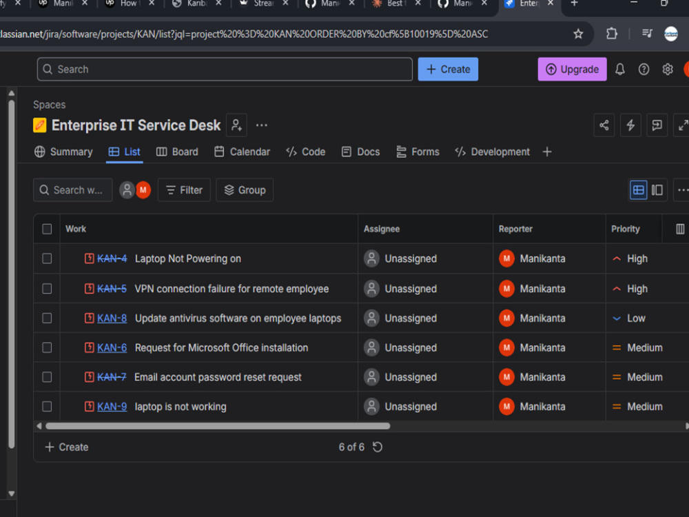The width and height of the screenshot is (689, 517).
Task: Open project more actions ellipsis
Action: [x=262, y=125]
